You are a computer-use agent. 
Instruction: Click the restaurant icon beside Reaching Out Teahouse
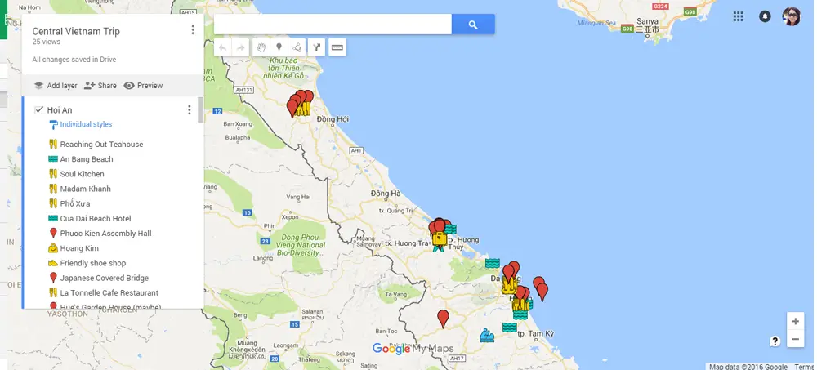[x=52, y=145]
